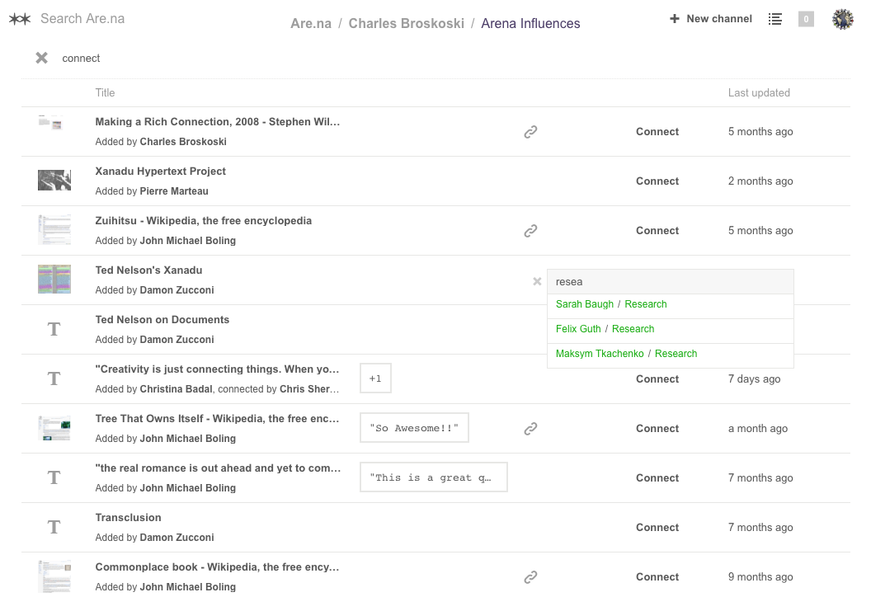This screenshot has height=597, width=871.
Task: Open Ted Nelson on Documents title
Action: (162, 319)
